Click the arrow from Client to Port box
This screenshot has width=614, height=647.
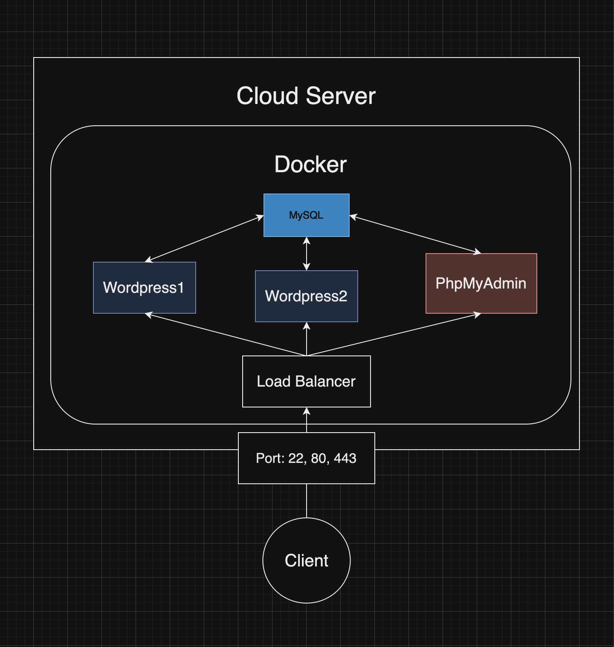(307, 501)
